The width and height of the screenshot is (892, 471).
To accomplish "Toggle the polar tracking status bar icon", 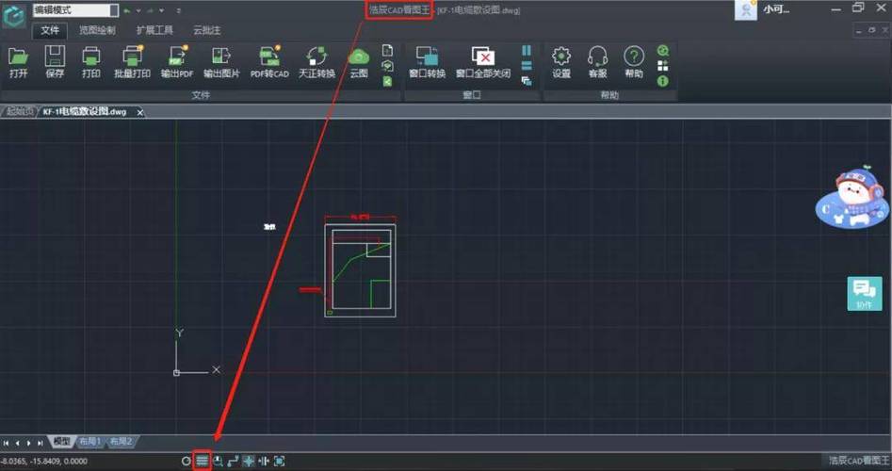I will tap(233, 461).
